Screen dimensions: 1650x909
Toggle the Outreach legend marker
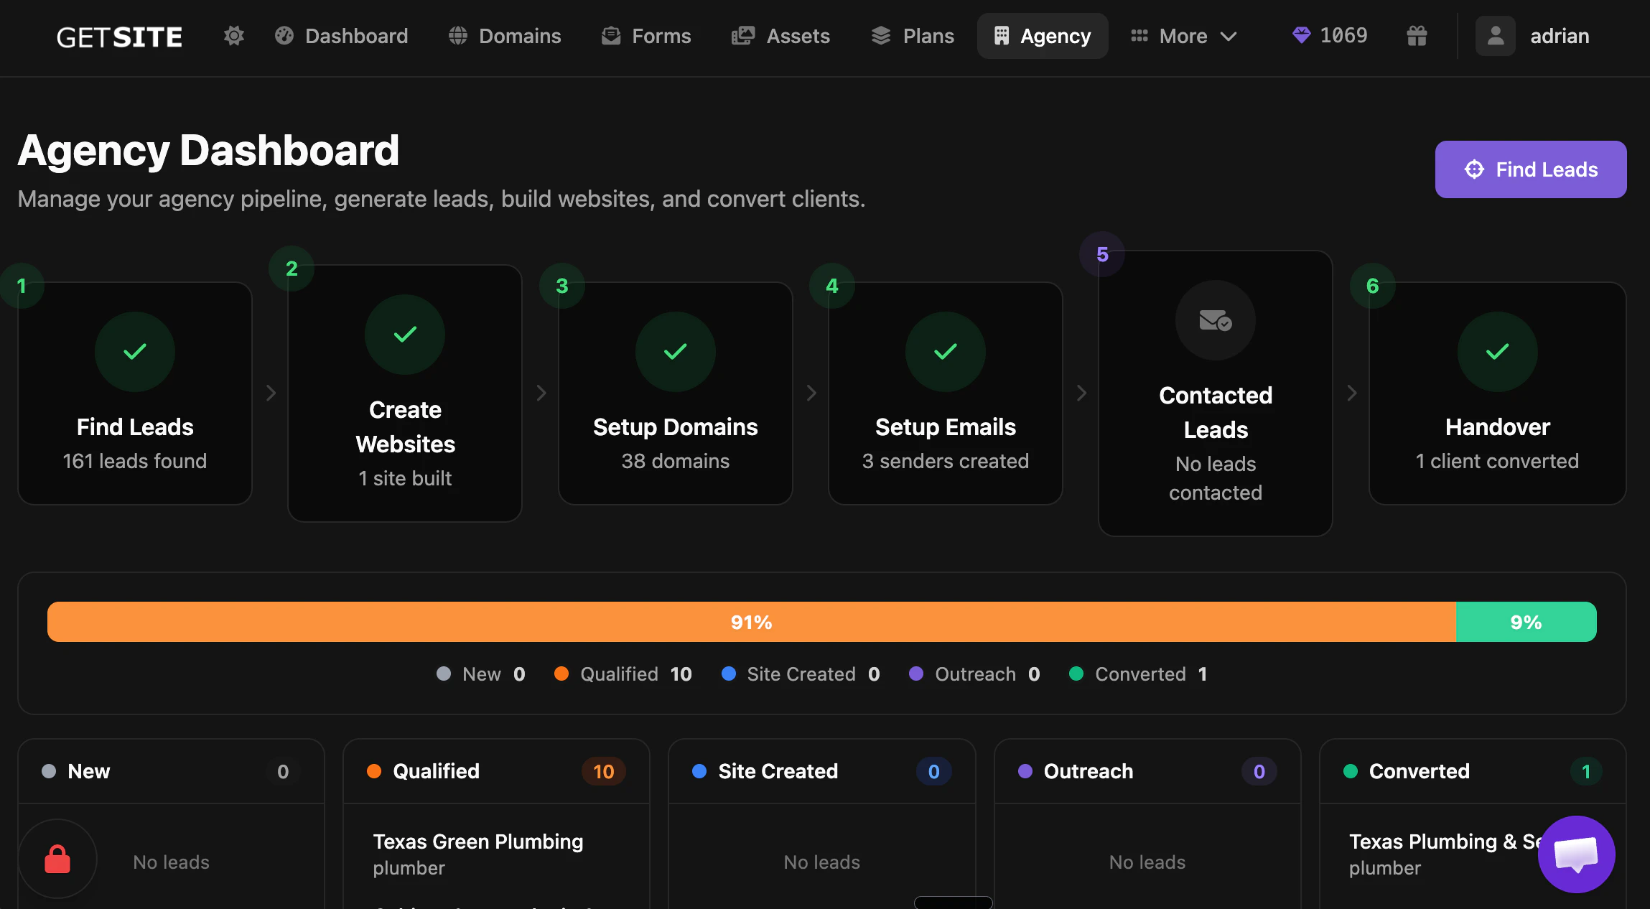click(x=917, y=673)
